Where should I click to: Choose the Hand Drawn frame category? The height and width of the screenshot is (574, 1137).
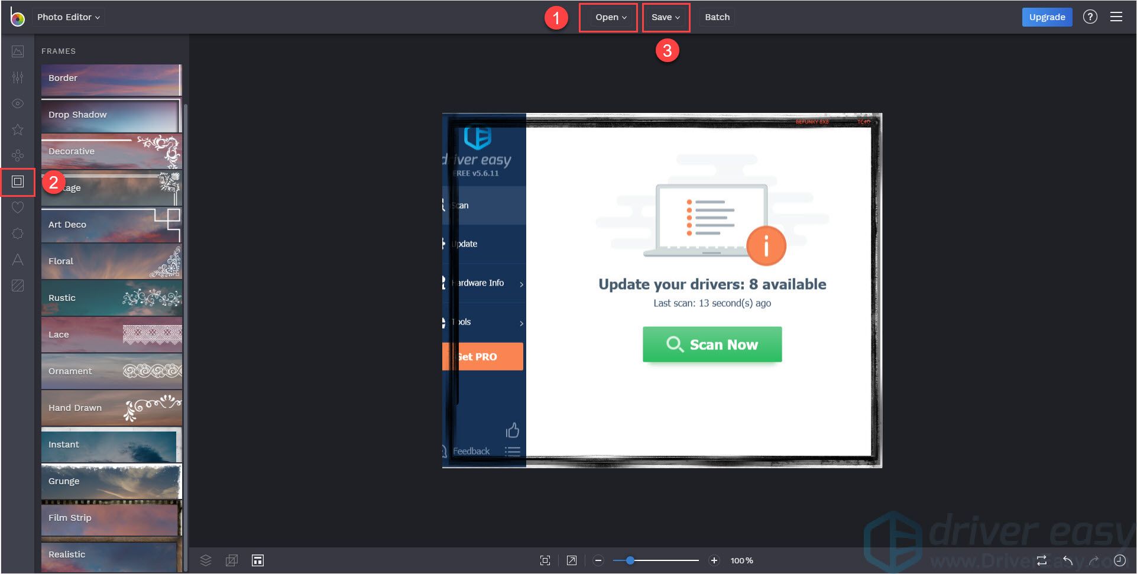(x=111, y=408)
